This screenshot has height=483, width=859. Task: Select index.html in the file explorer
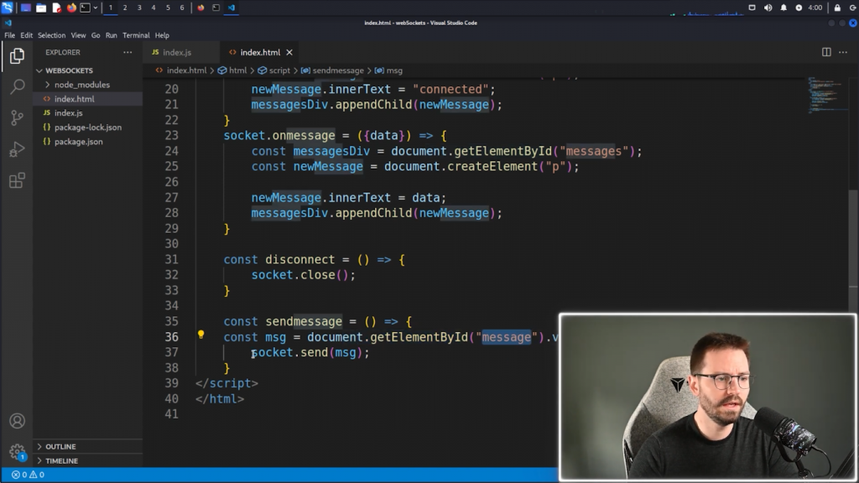click(x=87, y=99)
